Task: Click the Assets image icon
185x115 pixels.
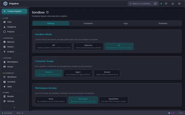Action: click(x=4, y=67)
